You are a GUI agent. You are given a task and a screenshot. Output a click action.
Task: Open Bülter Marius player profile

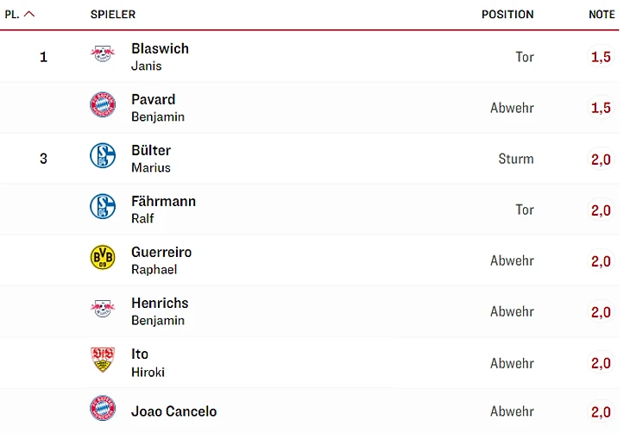coord(151,158)
